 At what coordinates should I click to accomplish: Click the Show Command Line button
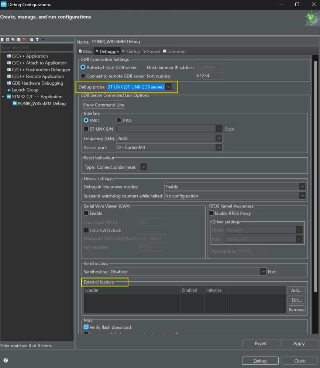tap(103, 105)
